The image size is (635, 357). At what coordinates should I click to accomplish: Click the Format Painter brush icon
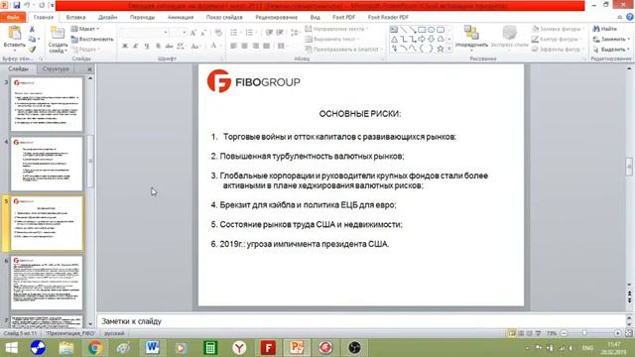pyautogui.click(x=32, y=49)
